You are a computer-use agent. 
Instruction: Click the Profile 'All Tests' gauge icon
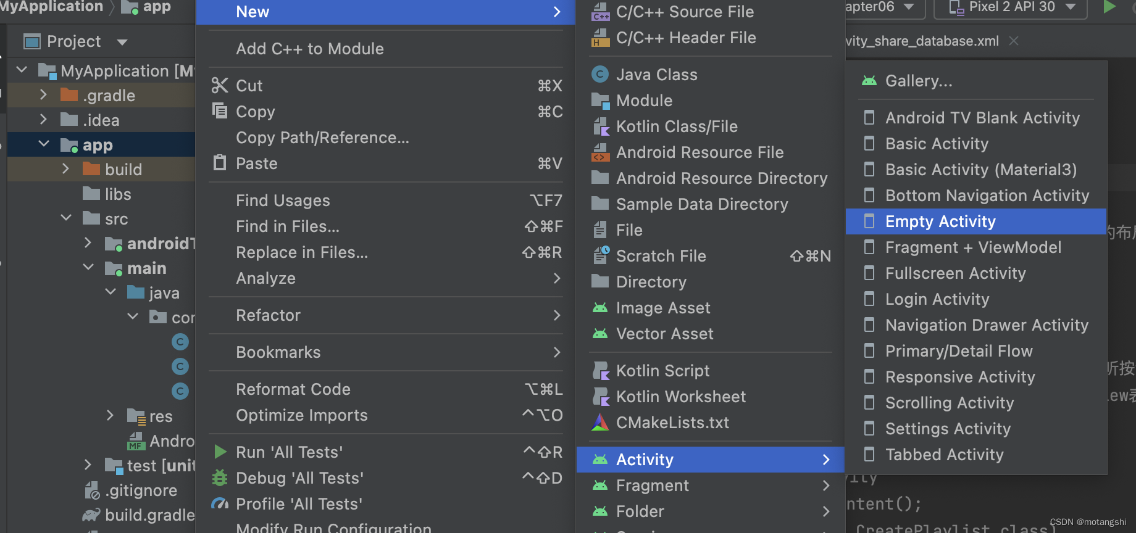pyautogui.click(x=220, y=504)
